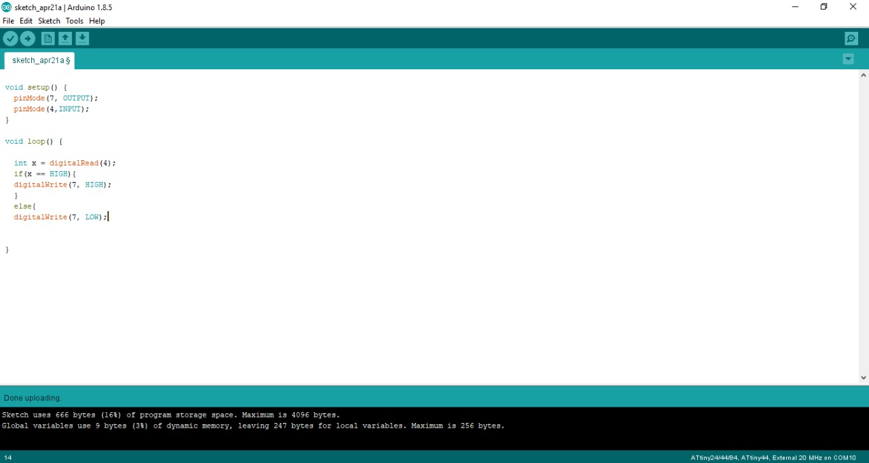
Task: Click on 'void setup() {' line
Action: coord(36,88)
